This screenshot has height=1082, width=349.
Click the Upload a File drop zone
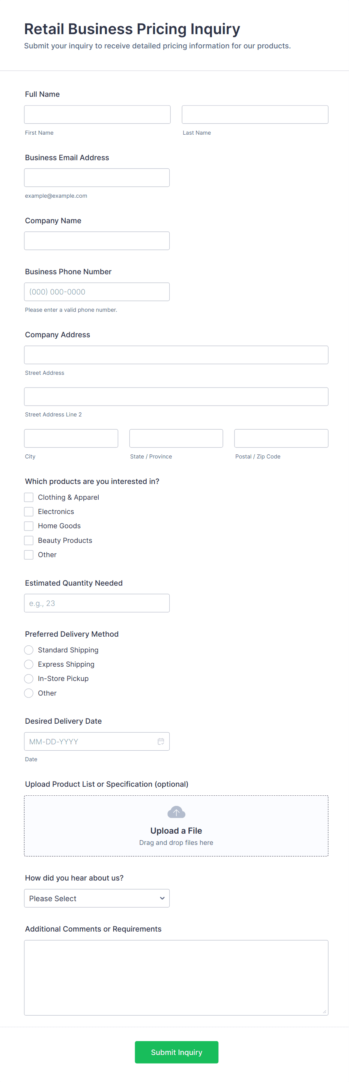(x=176, y=825)
